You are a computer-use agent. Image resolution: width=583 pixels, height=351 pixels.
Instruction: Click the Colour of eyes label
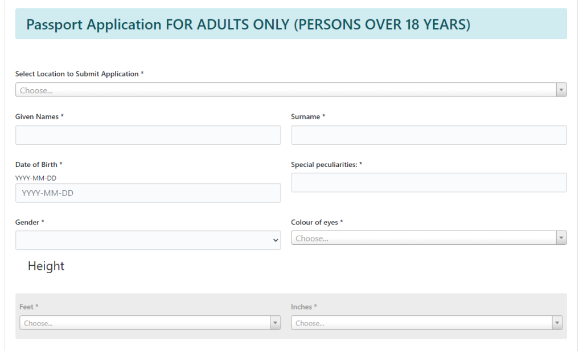click(x=317, y=222)
